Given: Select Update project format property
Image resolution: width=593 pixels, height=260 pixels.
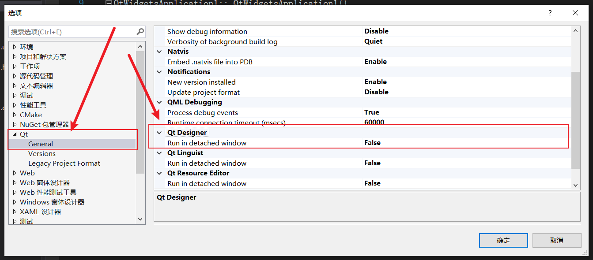Looking at the screenshot, I should click(204, 92).
